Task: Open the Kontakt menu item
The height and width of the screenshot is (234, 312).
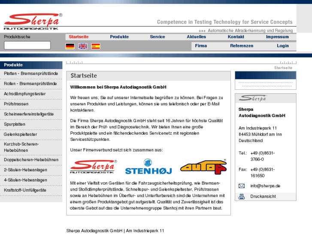Action: point(236,37)
